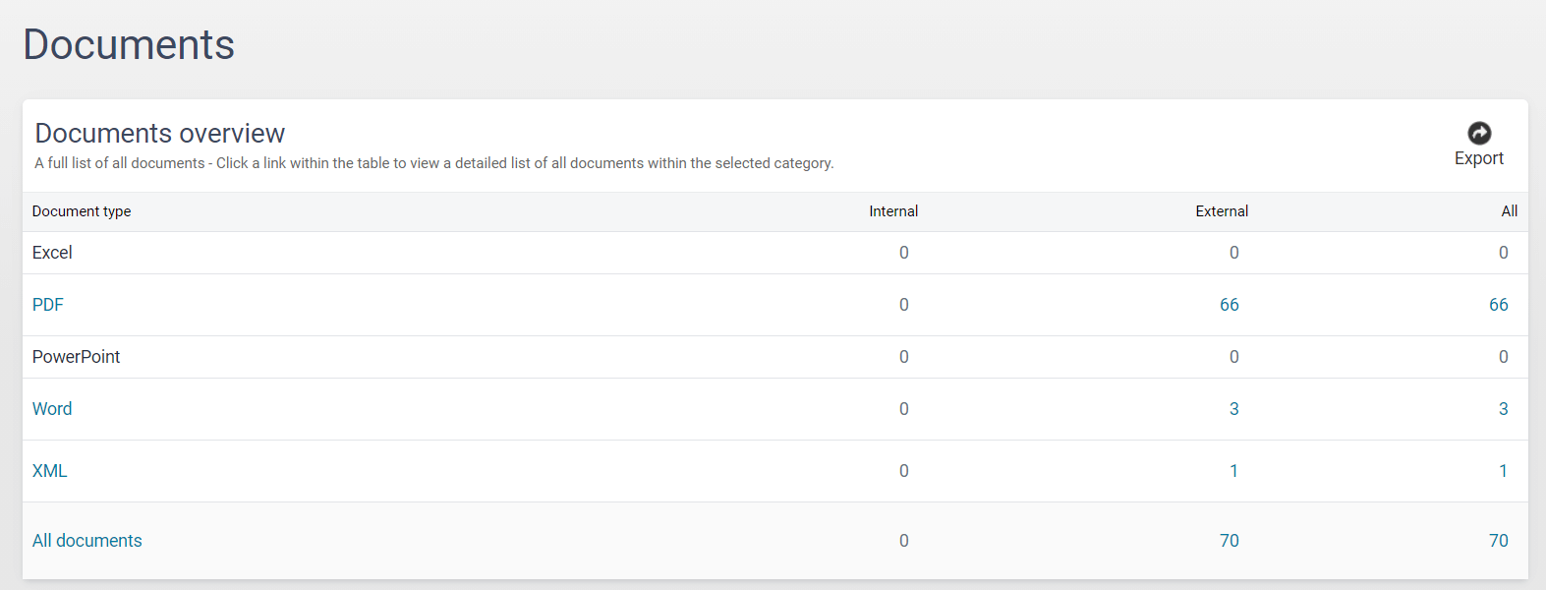Viewport: 1546px width, 590px height.
Task: Click the All documents total in All column
Action: 1498,541
